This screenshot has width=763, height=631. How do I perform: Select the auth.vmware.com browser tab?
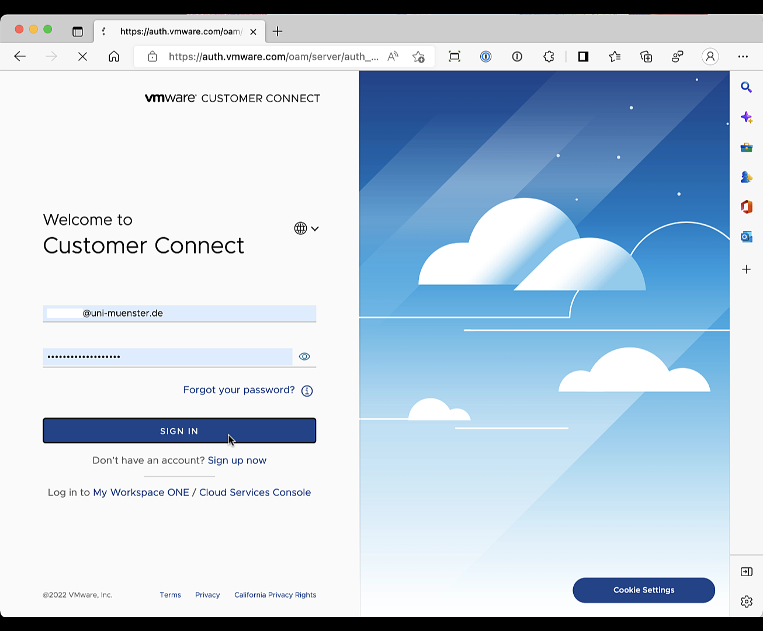coord(181,32)
